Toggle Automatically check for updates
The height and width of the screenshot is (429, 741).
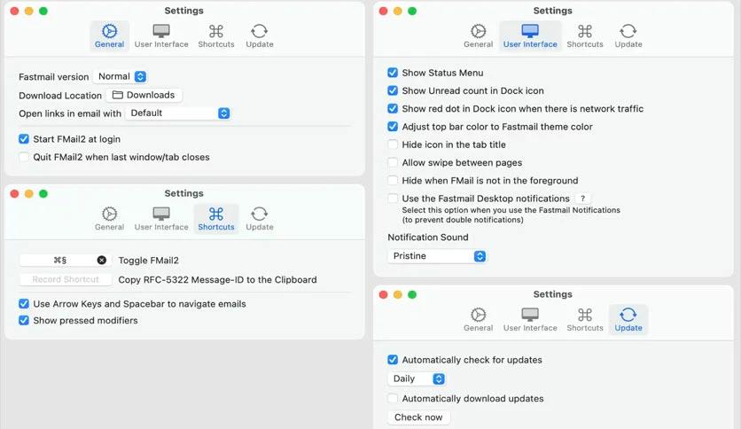pyautogui.click(x=393, y=360)
